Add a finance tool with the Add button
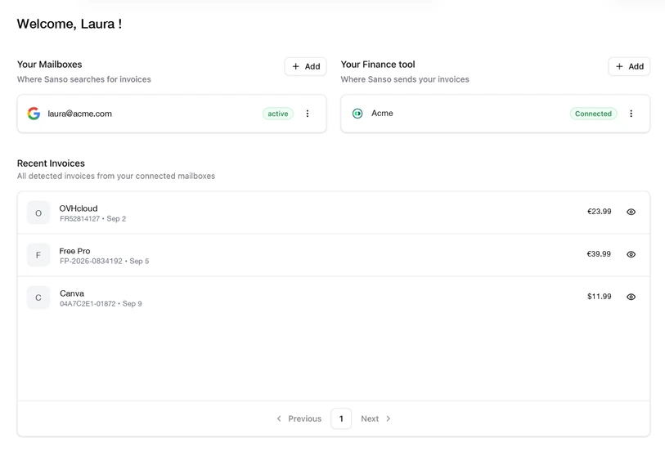The width and height of the screenshot is (665, 452). pyautogui.click(x=629, y=66)
